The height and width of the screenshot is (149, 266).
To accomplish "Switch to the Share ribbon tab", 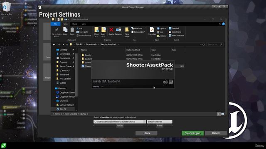I will pos(75,24).
